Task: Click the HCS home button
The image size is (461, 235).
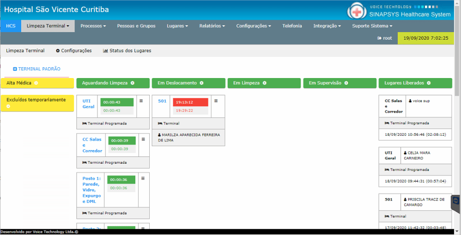Action: pyautogui.click(x=10, y=26)
